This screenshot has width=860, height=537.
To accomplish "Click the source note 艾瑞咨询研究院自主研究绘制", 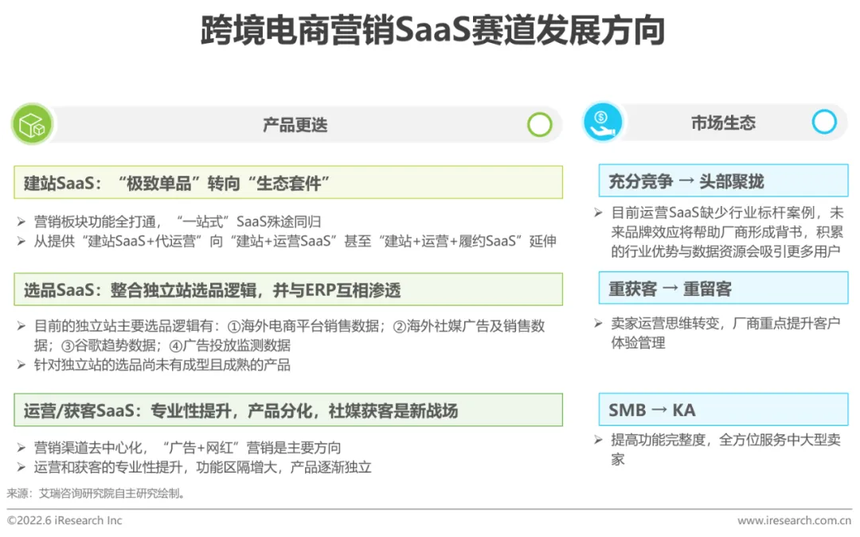I will [x=110, y=493].
